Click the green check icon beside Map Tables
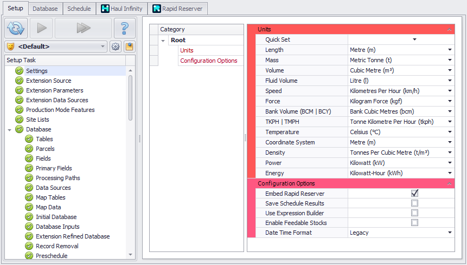The width and height of the screenshot is (467, 265). [29, 197]
